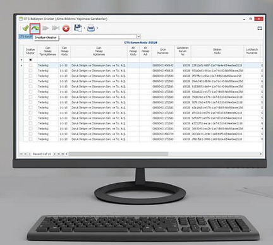Click the printer icon in toolbar
This screenshot has height=245, width=273.
click(x=91, y=28)
